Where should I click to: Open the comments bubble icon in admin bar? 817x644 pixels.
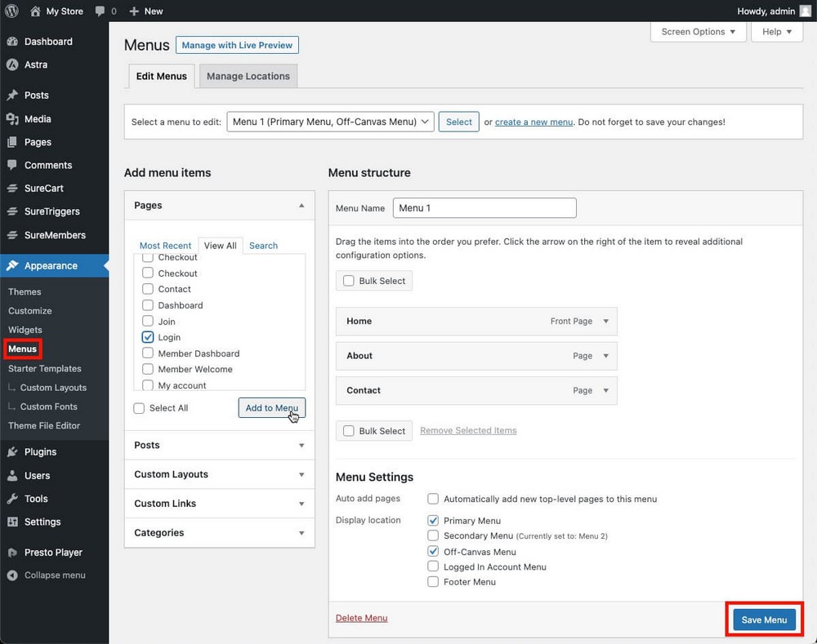pos(100,11)
